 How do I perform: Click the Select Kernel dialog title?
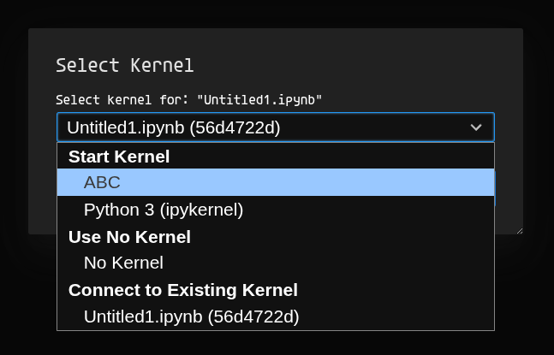124,65
